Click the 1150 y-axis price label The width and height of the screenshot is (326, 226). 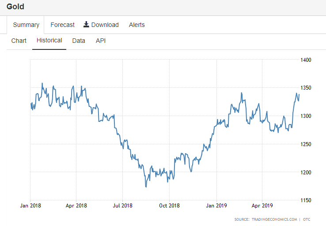click(x=306, y=200)
